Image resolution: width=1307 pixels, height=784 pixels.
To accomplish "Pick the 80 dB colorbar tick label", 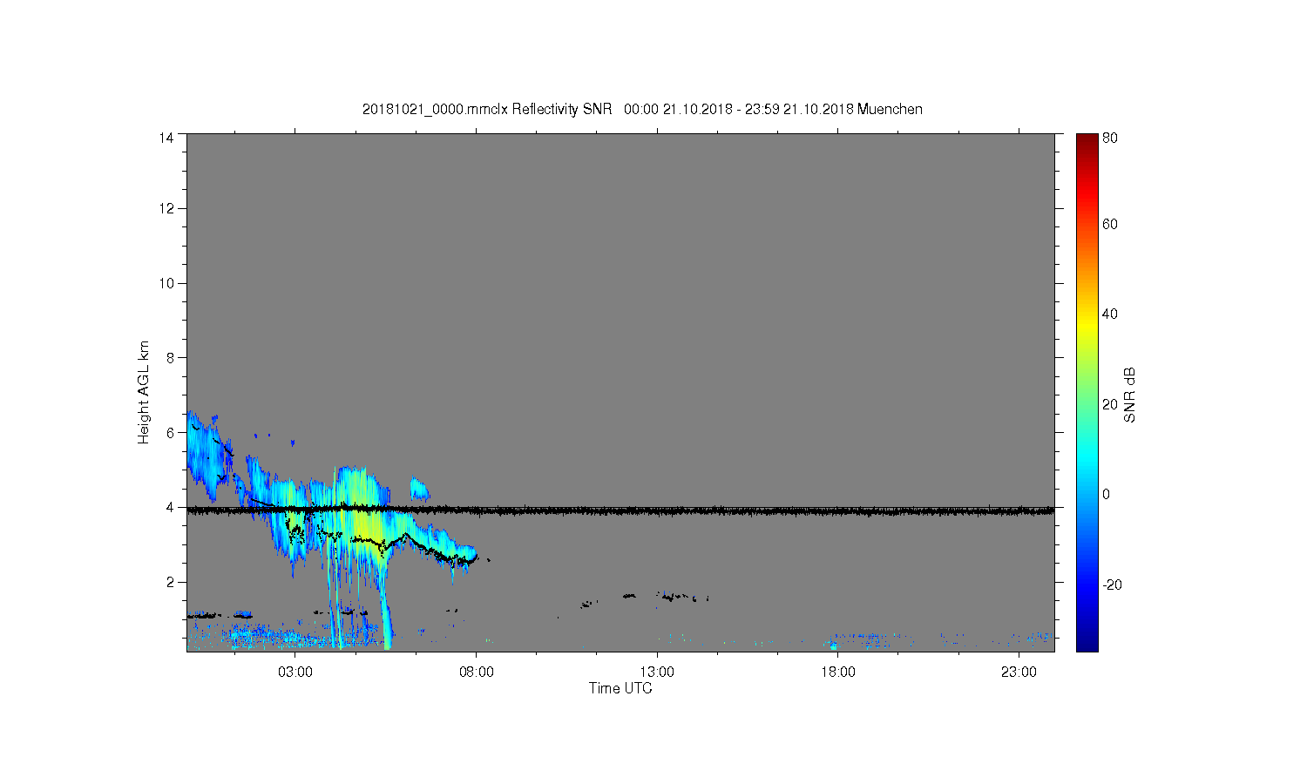I will pos(1110,138).
